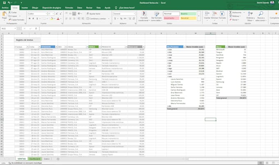279x165 pixels.
Task: Click the thousands separator style icon
Action: pos(125,18)
